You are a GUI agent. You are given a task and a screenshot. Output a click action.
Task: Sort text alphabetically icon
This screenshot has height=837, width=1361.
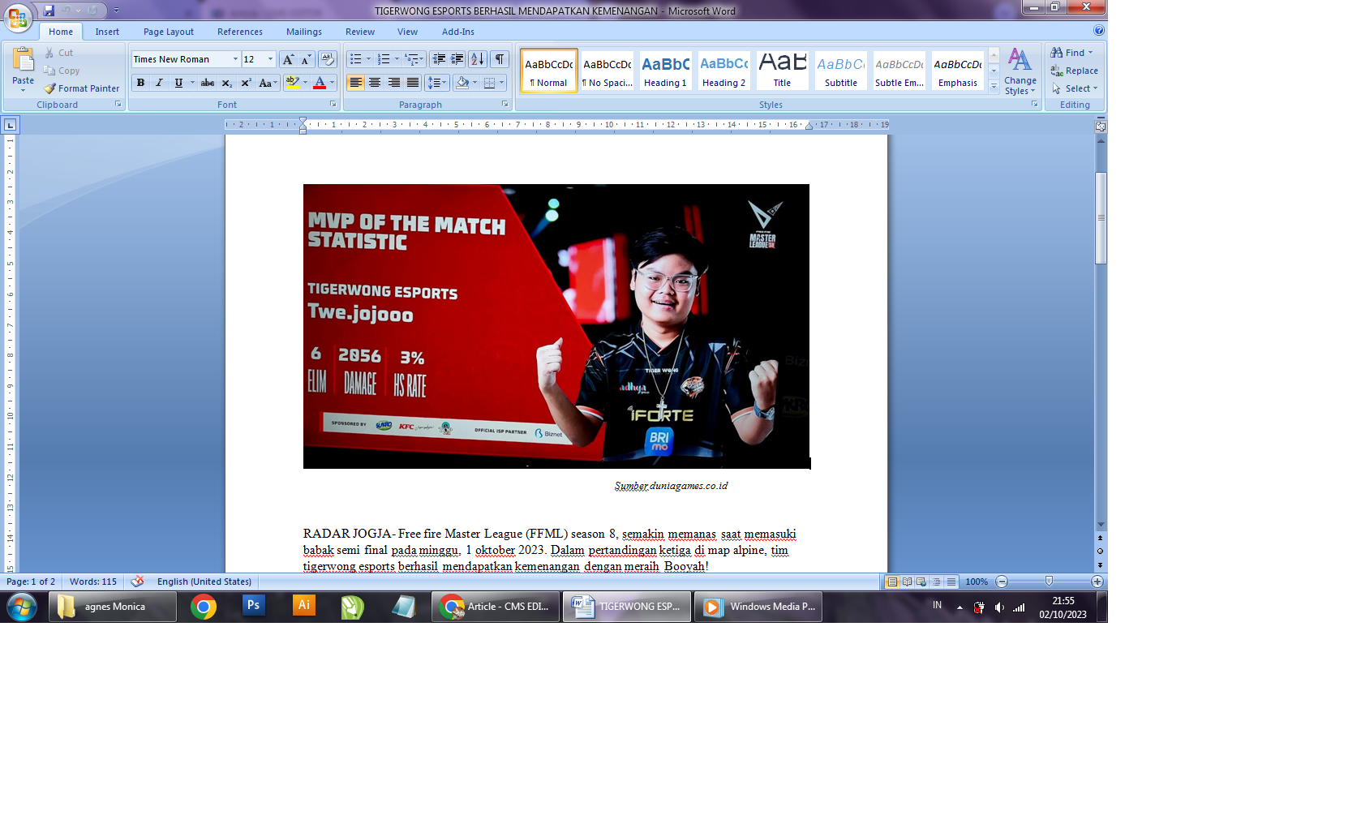pyautogui.click(x=478, y=59)
